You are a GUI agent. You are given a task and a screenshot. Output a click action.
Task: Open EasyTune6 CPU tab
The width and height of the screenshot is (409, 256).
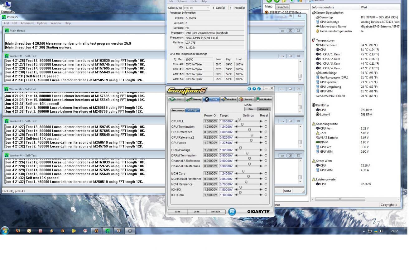(x=176, y=100)
